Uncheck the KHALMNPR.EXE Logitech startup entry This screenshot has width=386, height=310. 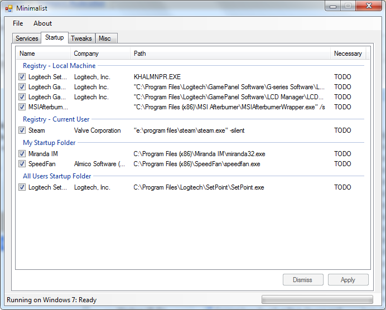point(22,77)
